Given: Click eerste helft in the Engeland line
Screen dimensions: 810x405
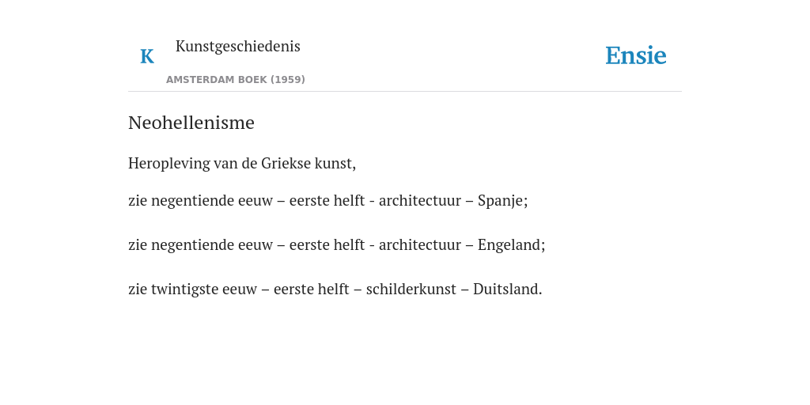Looking at the screenshot, I should [327, 245].
